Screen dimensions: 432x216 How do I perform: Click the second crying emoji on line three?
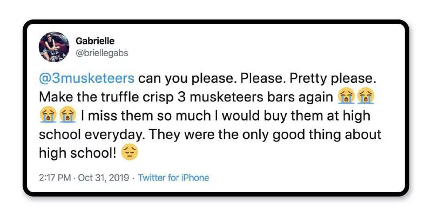pos(67,116)
